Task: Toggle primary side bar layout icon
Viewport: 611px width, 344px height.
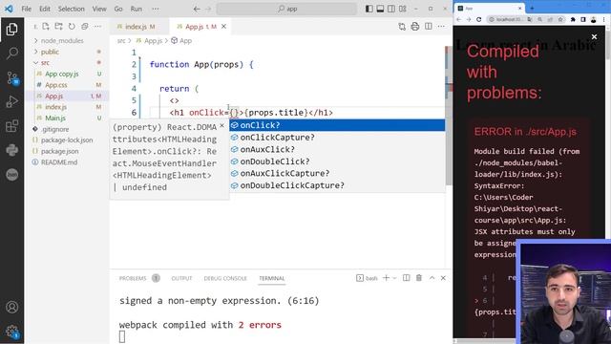Action: click(x=369, y=9)
